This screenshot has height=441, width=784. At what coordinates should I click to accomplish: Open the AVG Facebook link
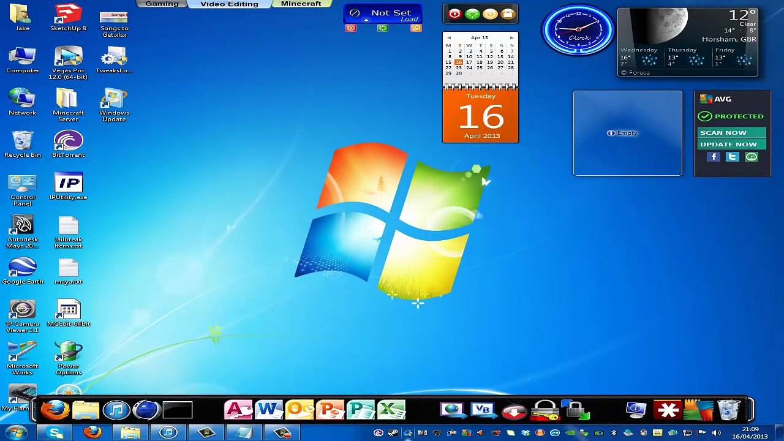tap(714, 157)
